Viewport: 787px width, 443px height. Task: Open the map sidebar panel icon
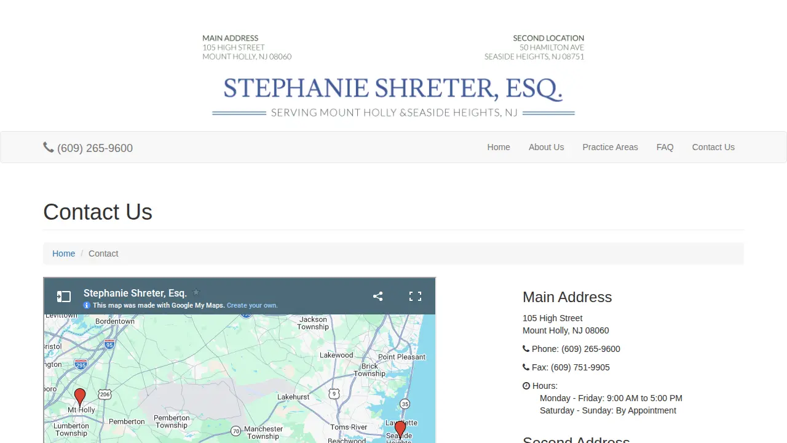point(64,297)
